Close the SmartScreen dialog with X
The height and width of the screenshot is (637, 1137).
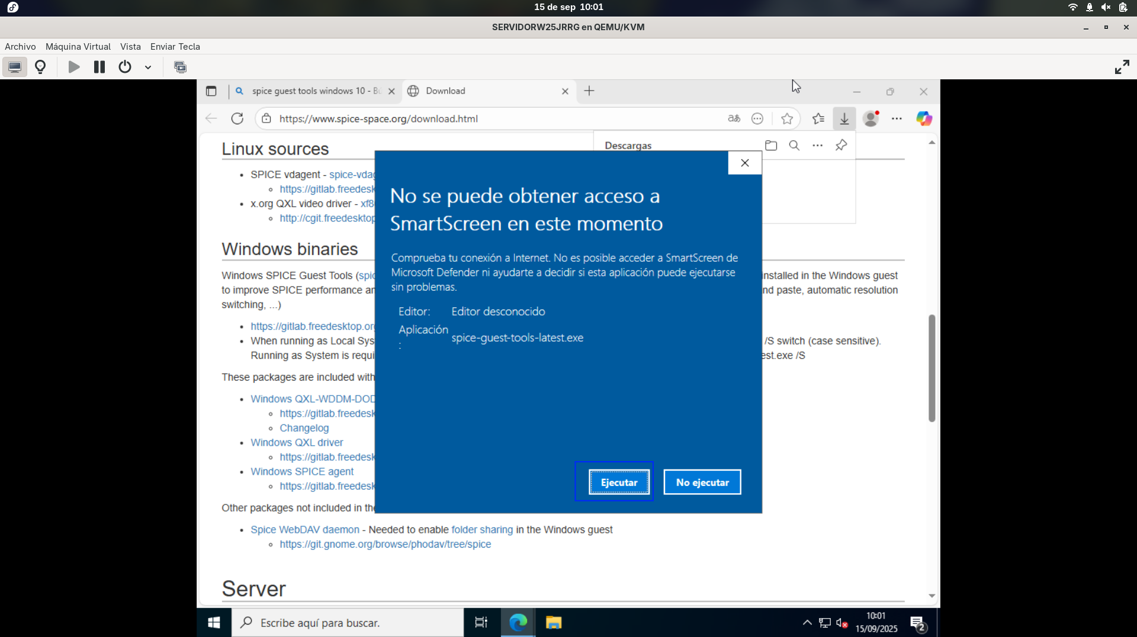coord(745,163)
